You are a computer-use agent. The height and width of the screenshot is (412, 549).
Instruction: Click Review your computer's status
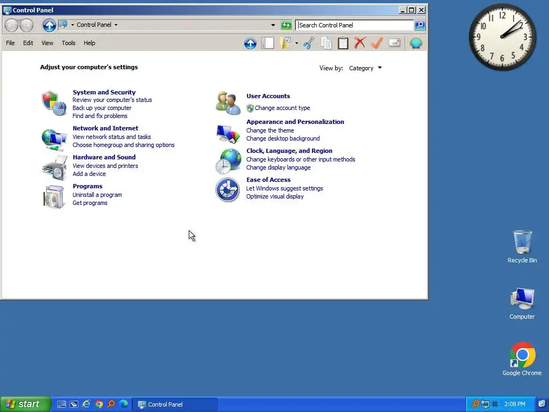(112, 100)
